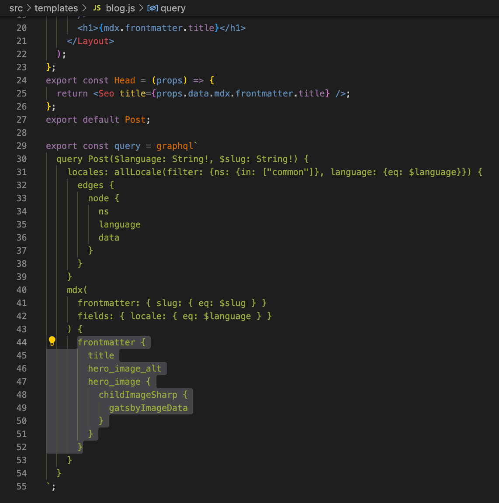Viewport: 499px width, 503px height.
Task: Click 'data' field on line 36
Action: [x=109, y=238]
